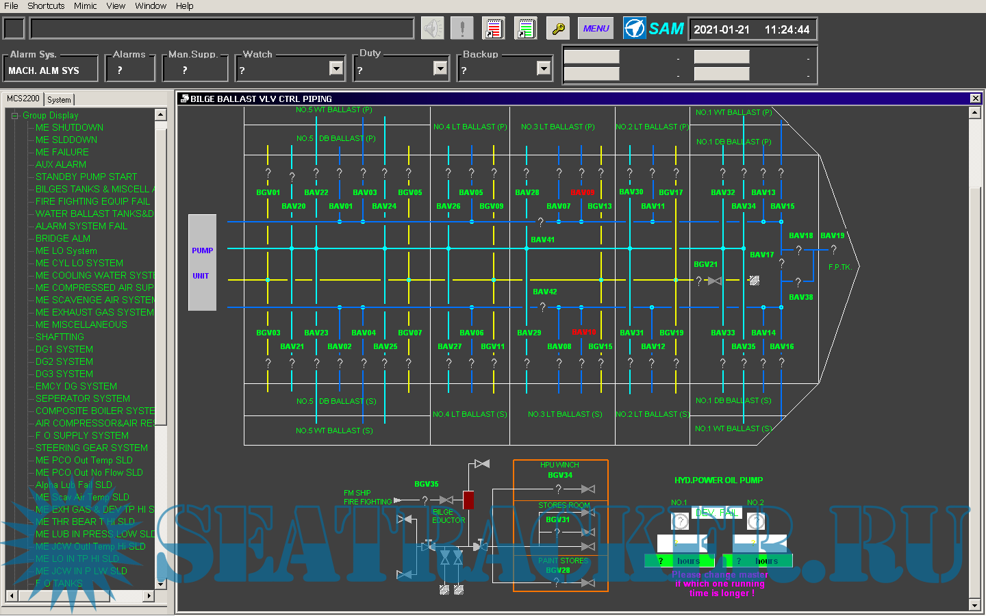Switch to the System tab

(x=59, y=100)
